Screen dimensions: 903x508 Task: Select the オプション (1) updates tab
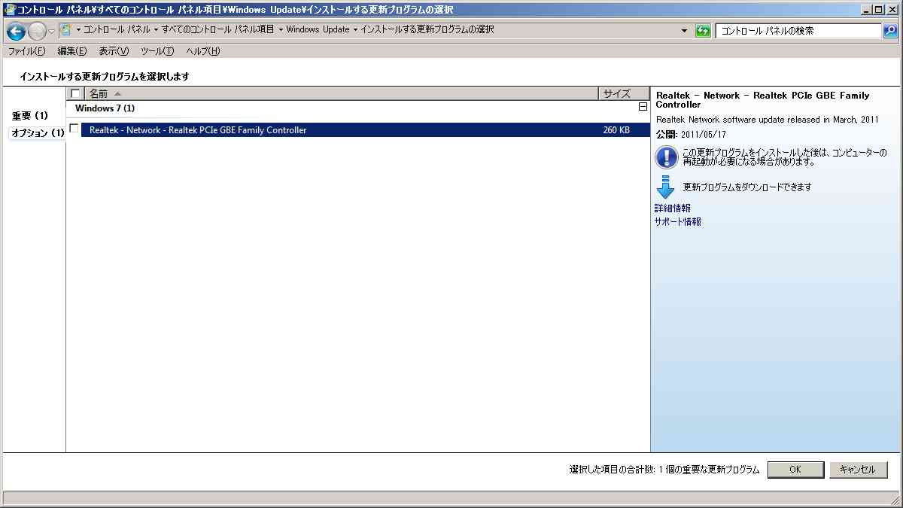point(38,133)
